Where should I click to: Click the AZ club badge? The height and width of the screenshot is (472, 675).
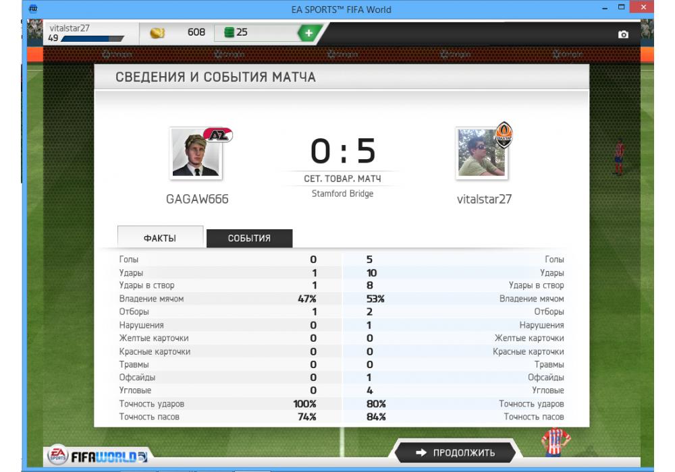pyautogui.click(x=218, y=135)
